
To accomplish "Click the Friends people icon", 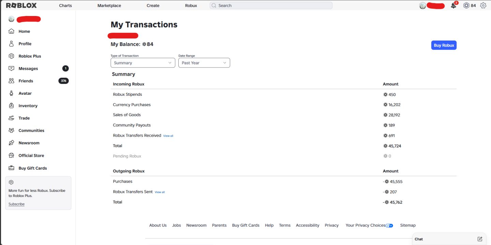I will tap(11, 81).
